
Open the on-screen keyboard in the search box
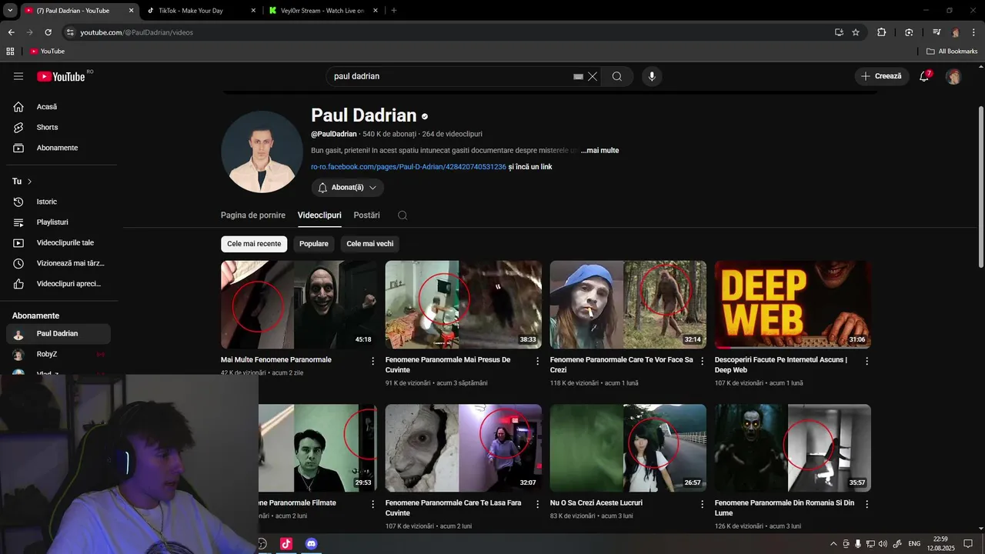pos(578,76)
